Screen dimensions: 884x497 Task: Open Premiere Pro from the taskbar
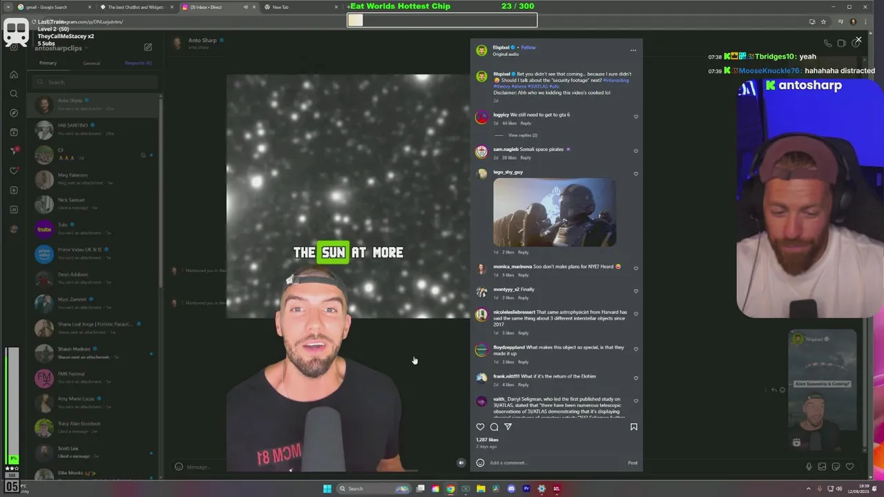[526, 489]
